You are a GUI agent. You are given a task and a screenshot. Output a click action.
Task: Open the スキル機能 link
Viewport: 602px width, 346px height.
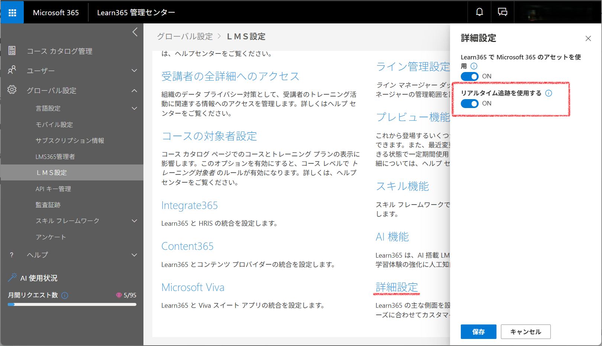pyautogui.click(x=402, y=186)
